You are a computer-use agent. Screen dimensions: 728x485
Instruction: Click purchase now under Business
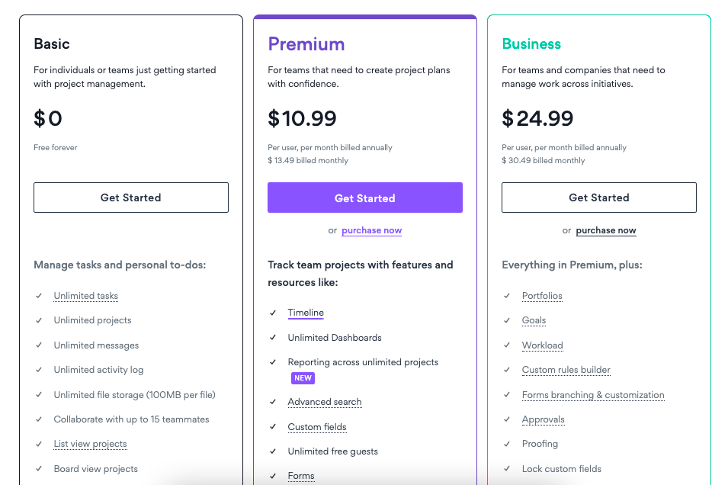coord(605,230)
